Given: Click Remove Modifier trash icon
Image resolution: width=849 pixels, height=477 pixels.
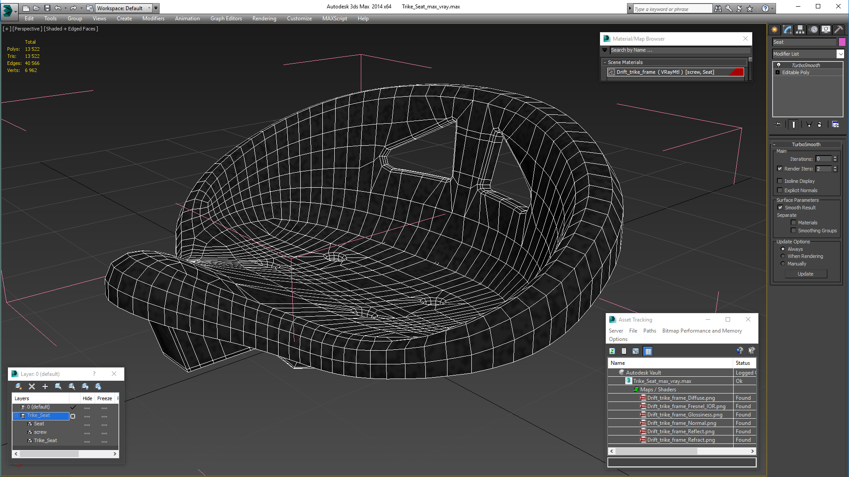Looking at the screenshot, I should click(x=819, y=125).
